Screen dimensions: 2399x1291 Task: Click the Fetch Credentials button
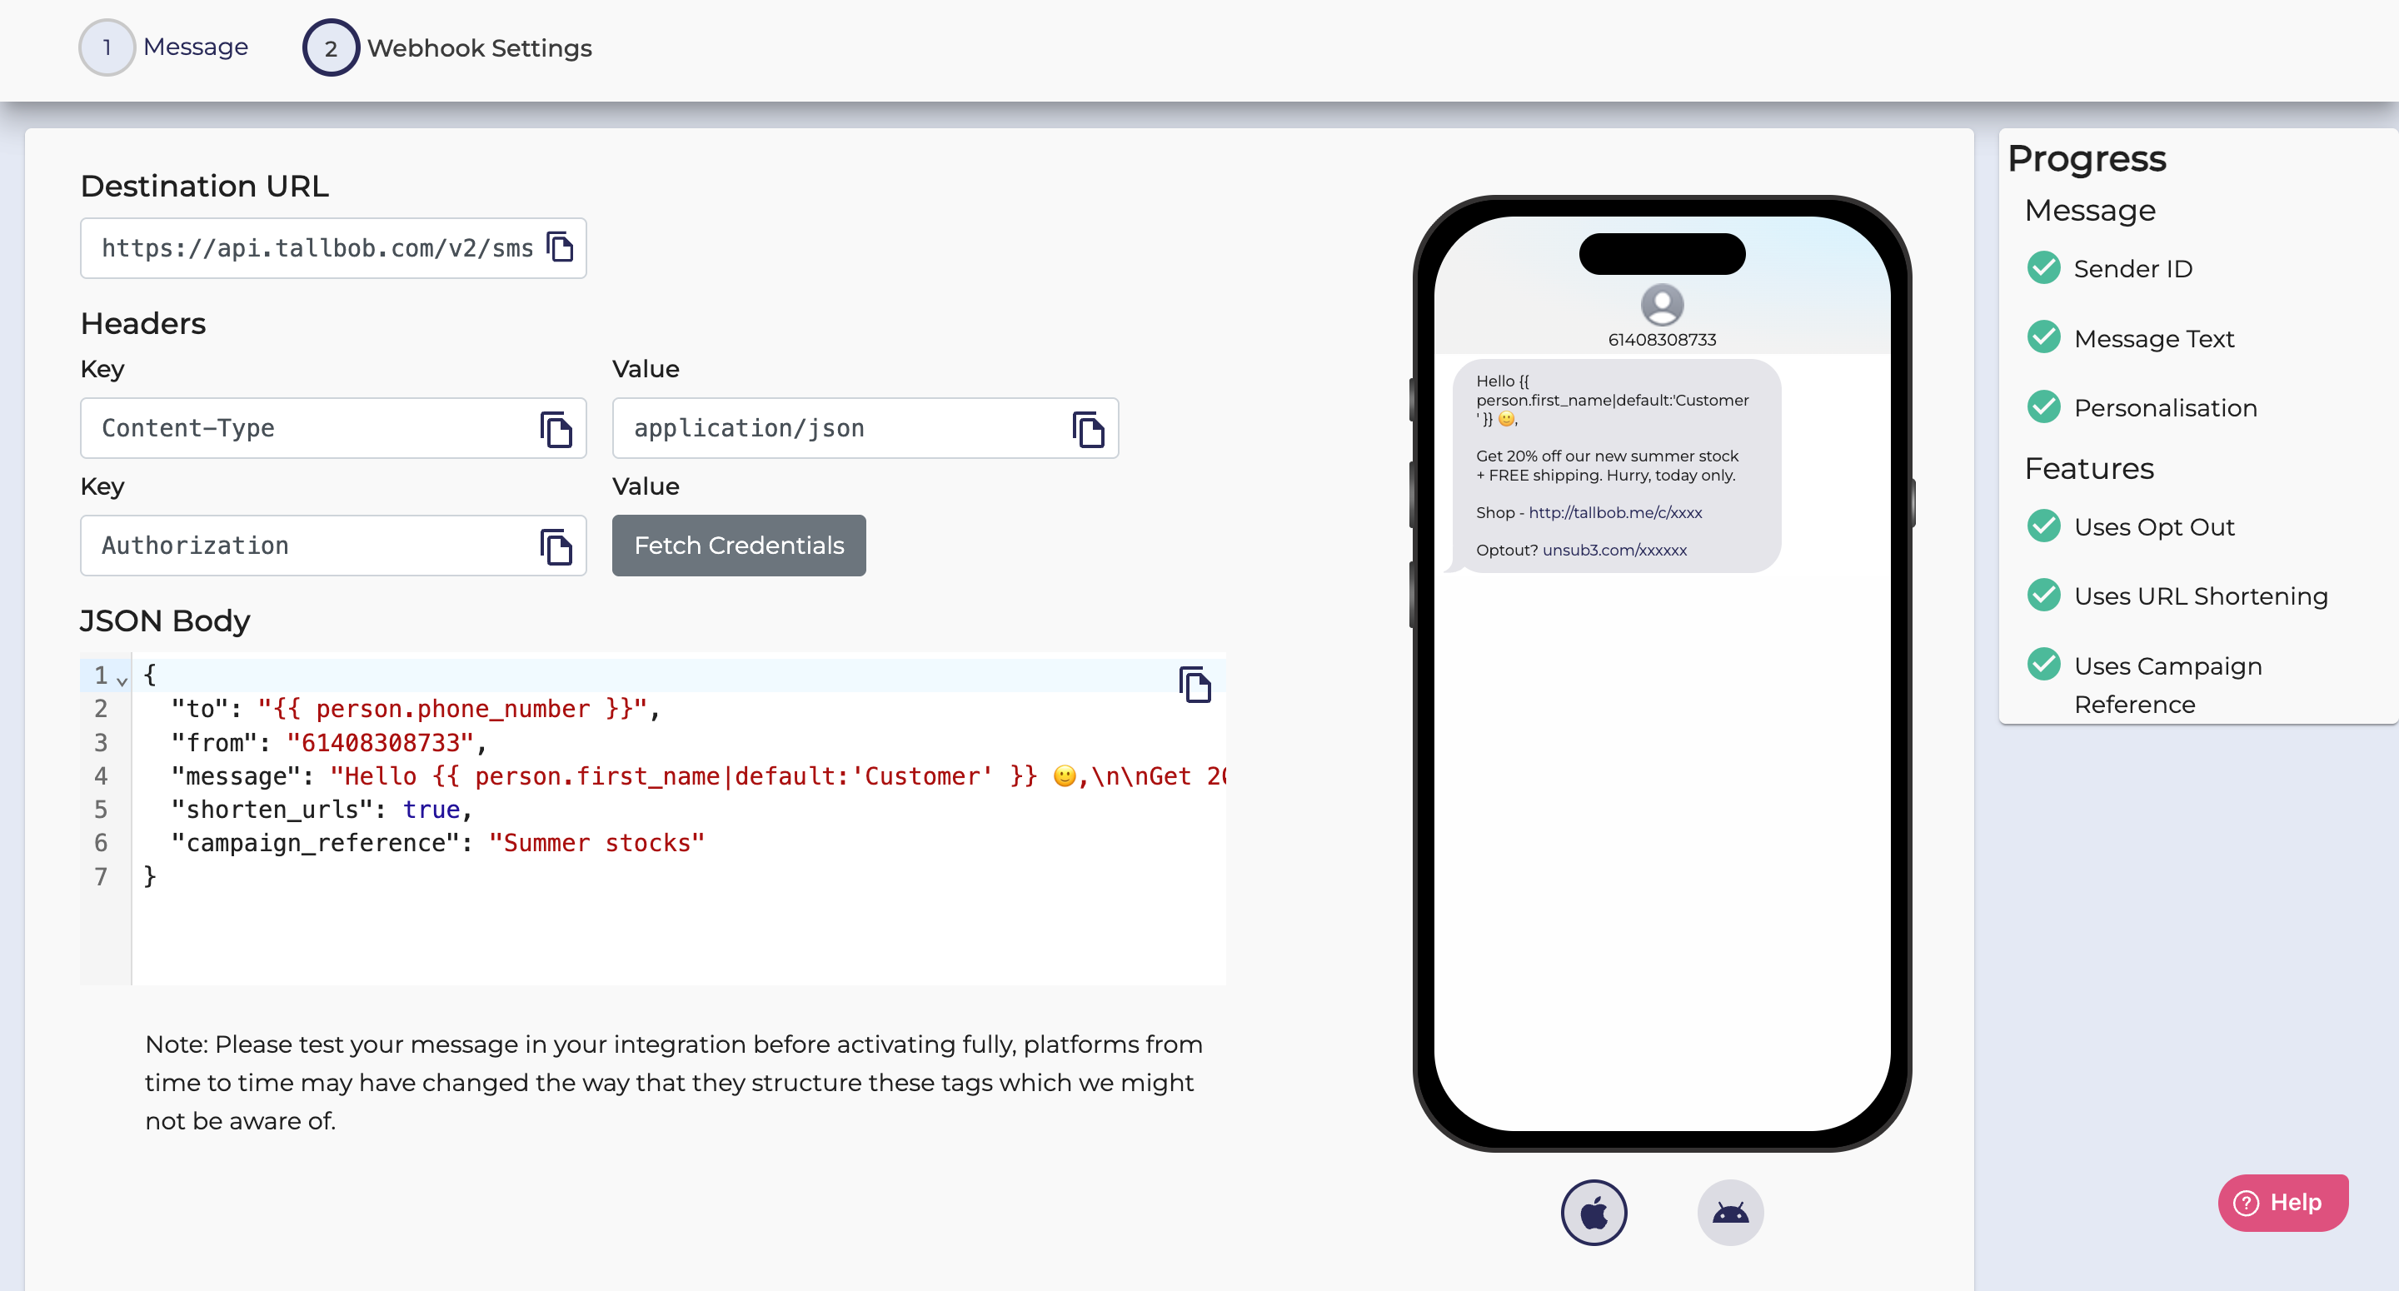pyautogui.click(x=739, y=546)
